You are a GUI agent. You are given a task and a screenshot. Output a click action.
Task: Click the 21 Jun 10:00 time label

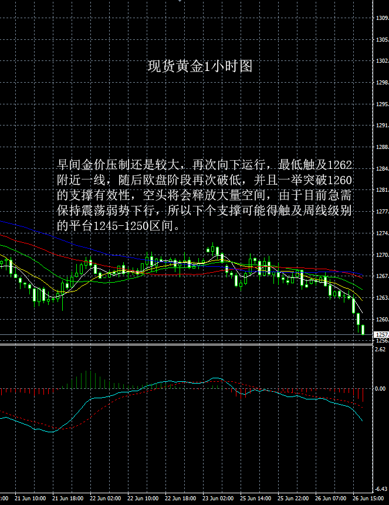pyautogui.click(x=31, y=499)
